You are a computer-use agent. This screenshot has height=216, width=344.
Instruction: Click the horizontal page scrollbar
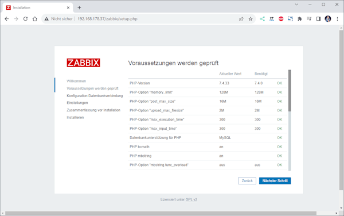click(161, 213)
